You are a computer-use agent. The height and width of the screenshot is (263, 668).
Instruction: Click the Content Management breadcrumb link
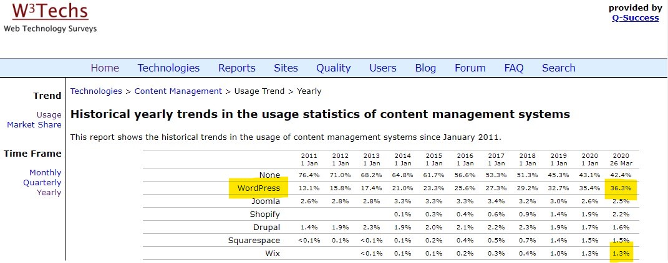pos(178,91)
